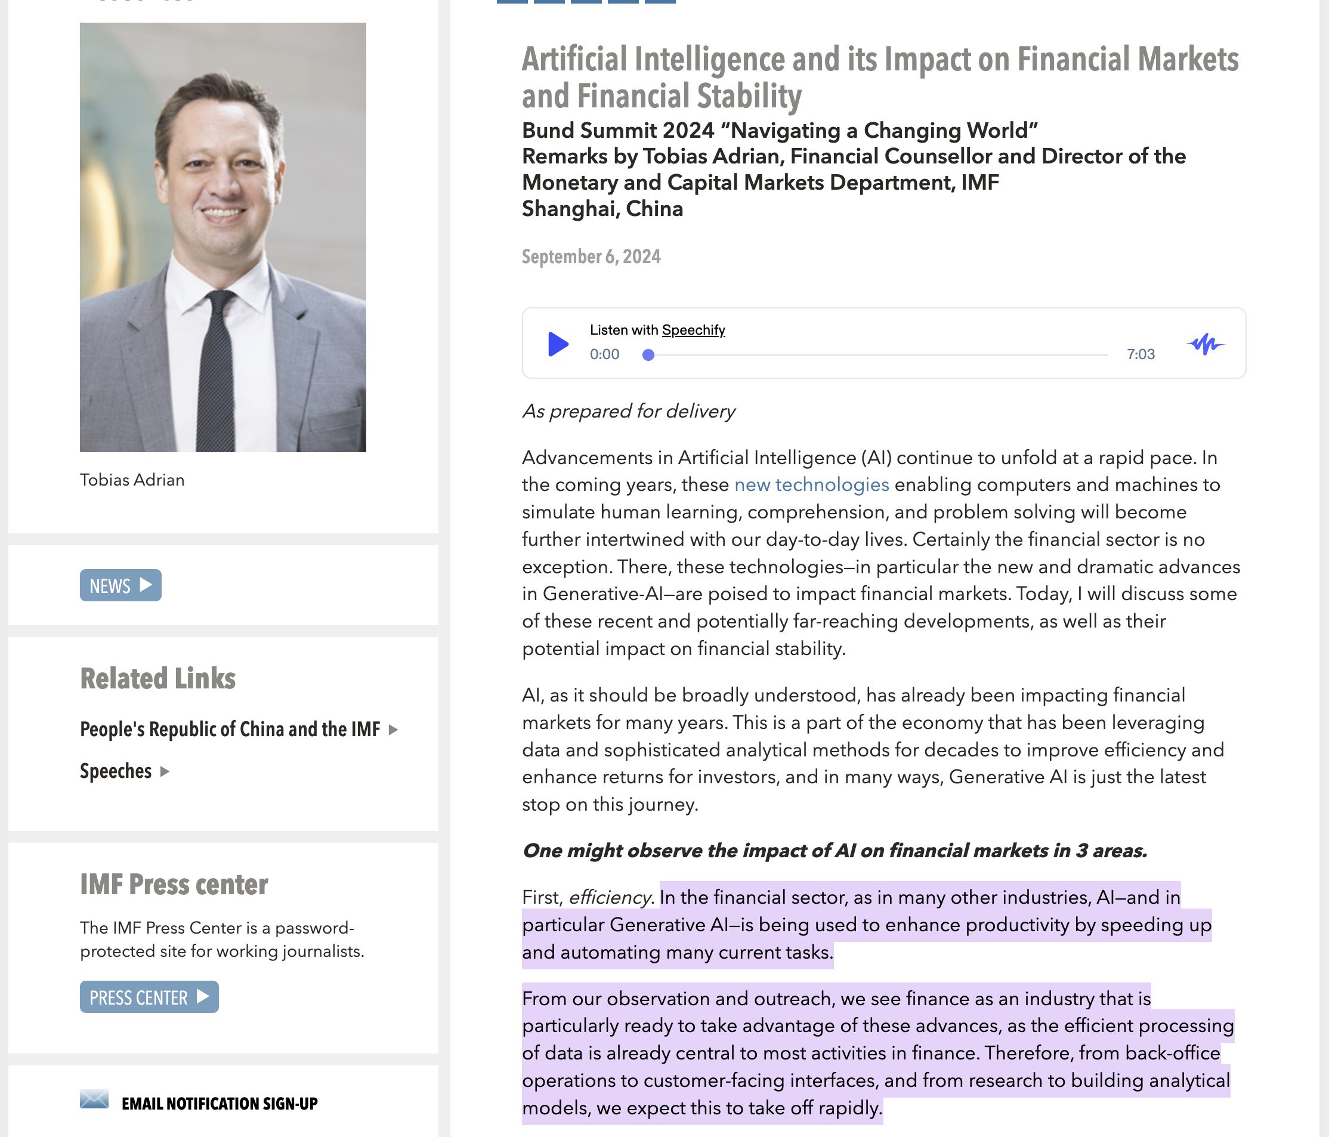1329x1137 pixels.
Task: Click the email envelope icon
Action: tap(94, 1099)
